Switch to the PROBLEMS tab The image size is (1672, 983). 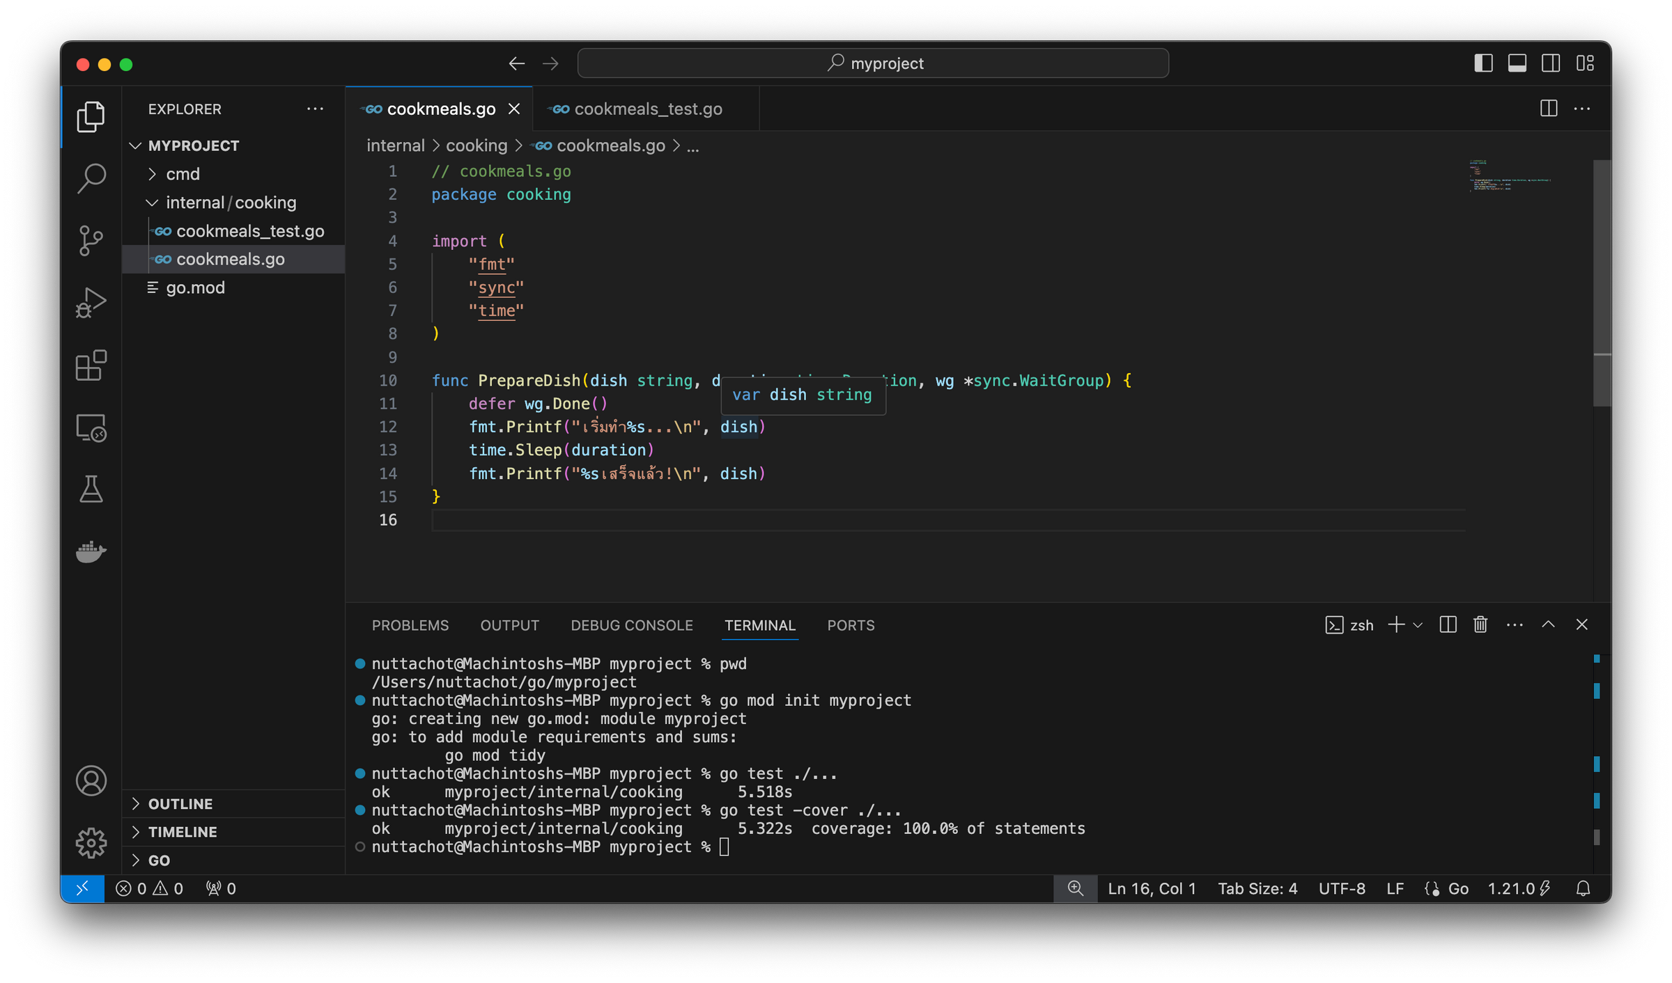coord(410,625)
